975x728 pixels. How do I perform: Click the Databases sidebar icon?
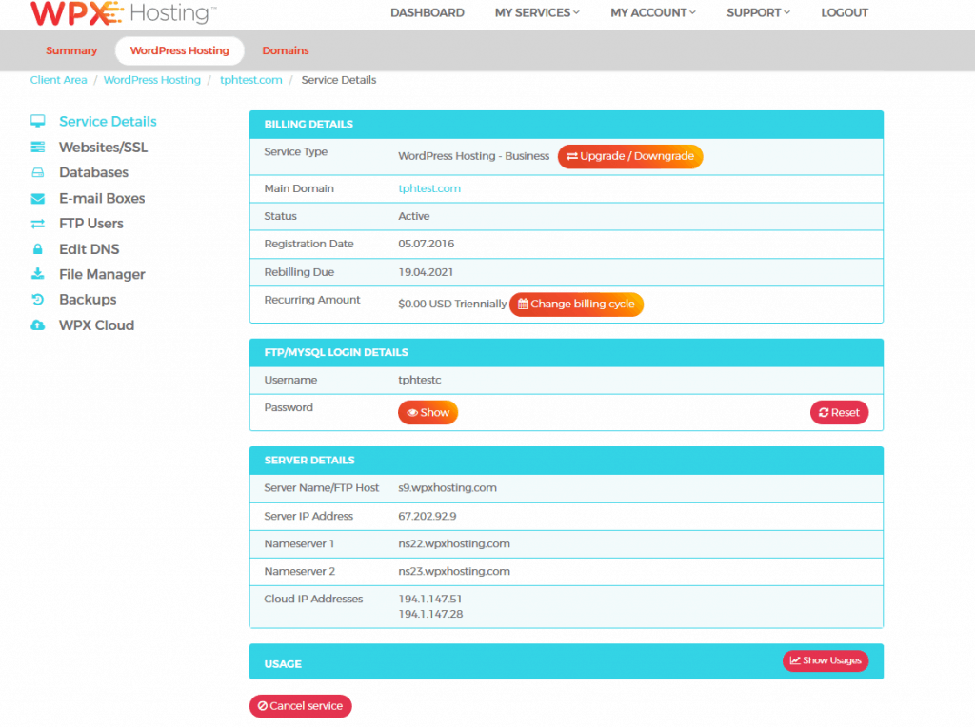pos(38,173)
